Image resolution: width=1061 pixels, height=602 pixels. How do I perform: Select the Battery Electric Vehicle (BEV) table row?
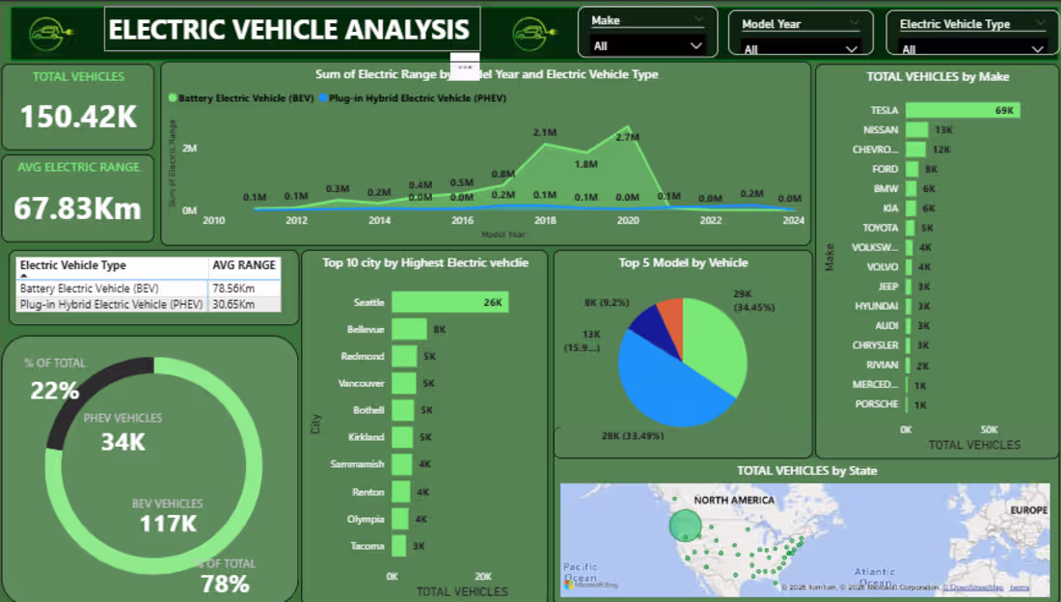coord(149,288)
